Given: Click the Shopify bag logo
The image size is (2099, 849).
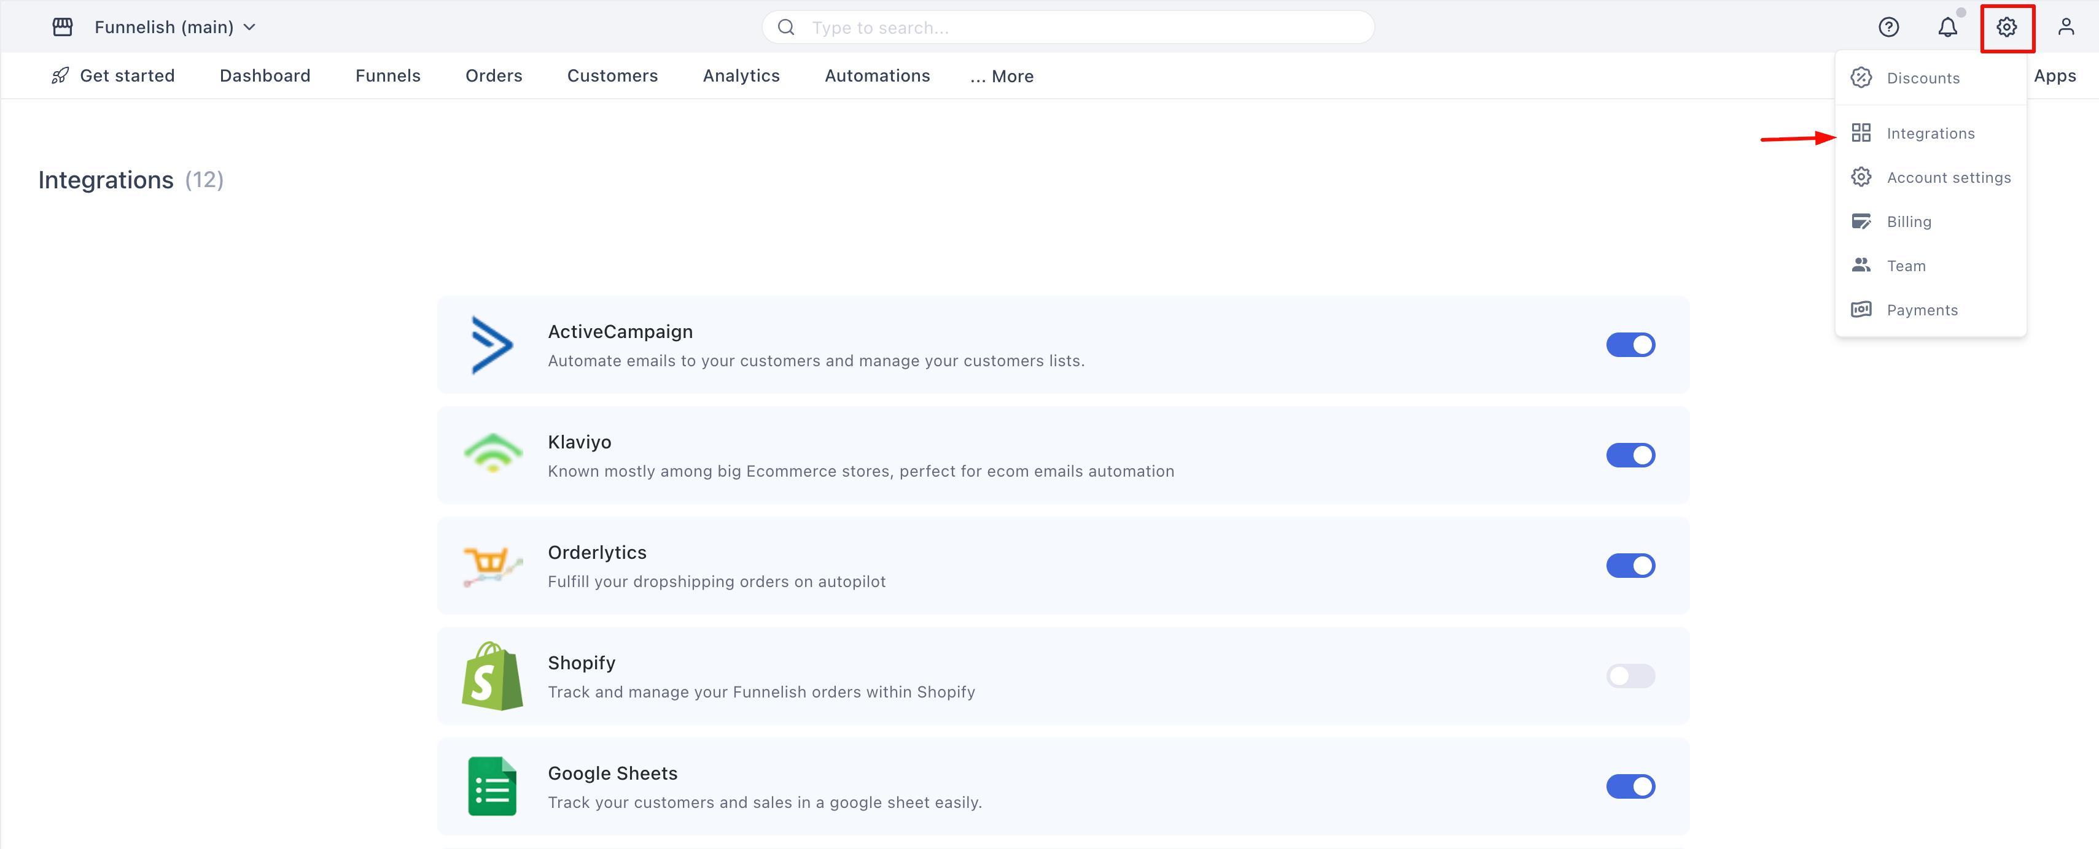Looking at the screenshot, I should pos(492,675).
